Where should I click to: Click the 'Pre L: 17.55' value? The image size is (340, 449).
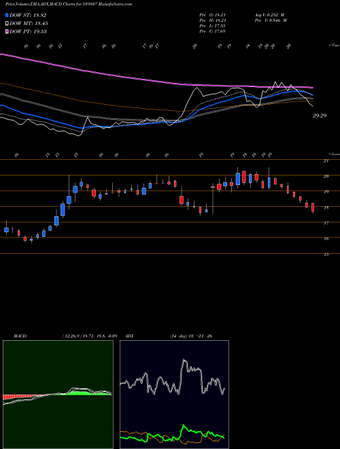click(x=212, y=26)
